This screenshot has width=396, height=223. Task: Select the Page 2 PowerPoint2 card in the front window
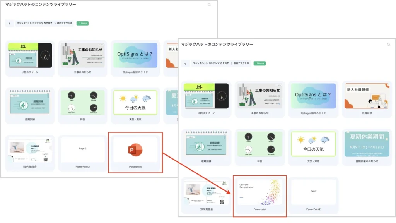click(313, 192)
